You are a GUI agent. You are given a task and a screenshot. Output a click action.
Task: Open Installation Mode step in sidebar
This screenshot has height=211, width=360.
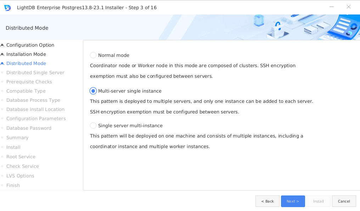26,54
